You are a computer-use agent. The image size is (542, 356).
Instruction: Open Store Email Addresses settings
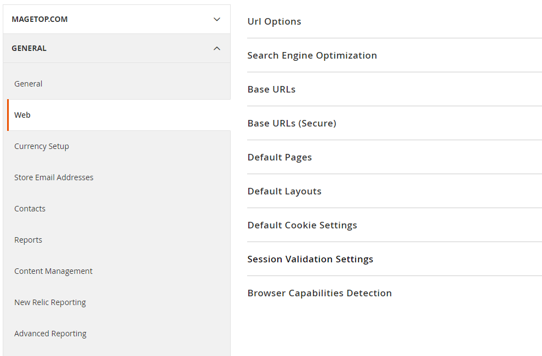point(54,177)
